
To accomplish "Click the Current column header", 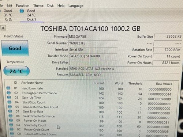I will (99, 83).
